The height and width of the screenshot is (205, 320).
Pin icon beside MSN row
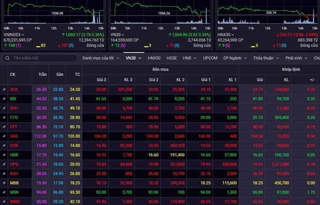click(x=4, y=192)
